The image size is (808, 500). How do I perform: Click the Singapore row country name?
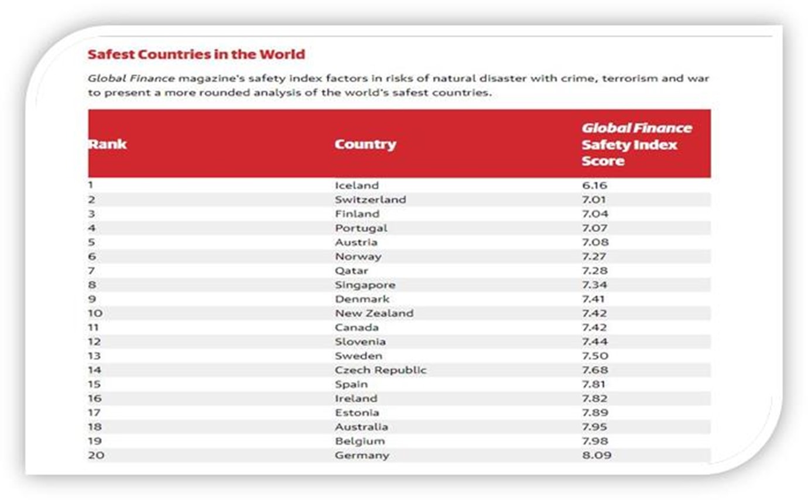click(365, 285)
